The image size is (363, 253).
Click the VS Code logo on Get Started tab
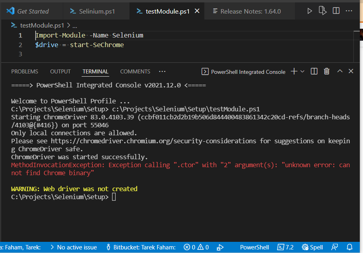pos(10,11)
